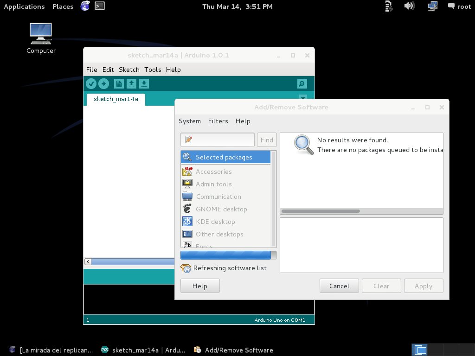Click the results magnifying glass icon
Screen dimensions: 475x356
coord(304,145)
